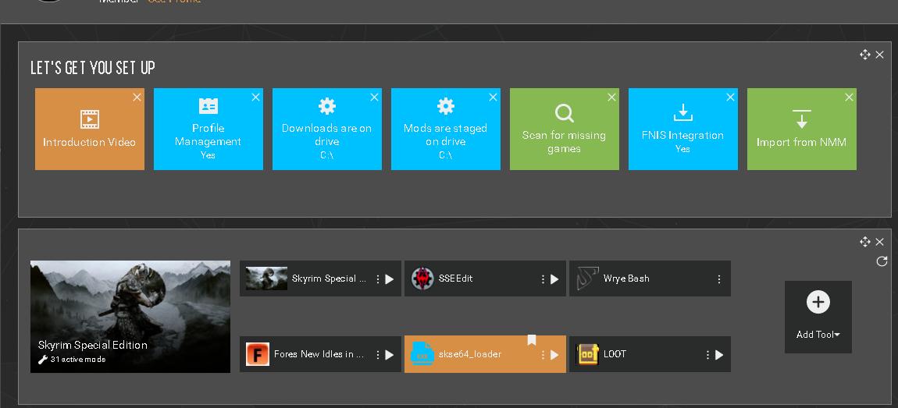Open SSEEdit options menu
The width and height of the screenshot is (898, 408).
coord(543,279)
